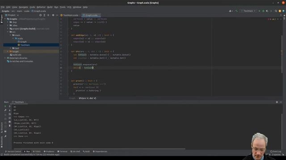Open the IDE updates orange icon
The image size is (286, 160).
280,11
